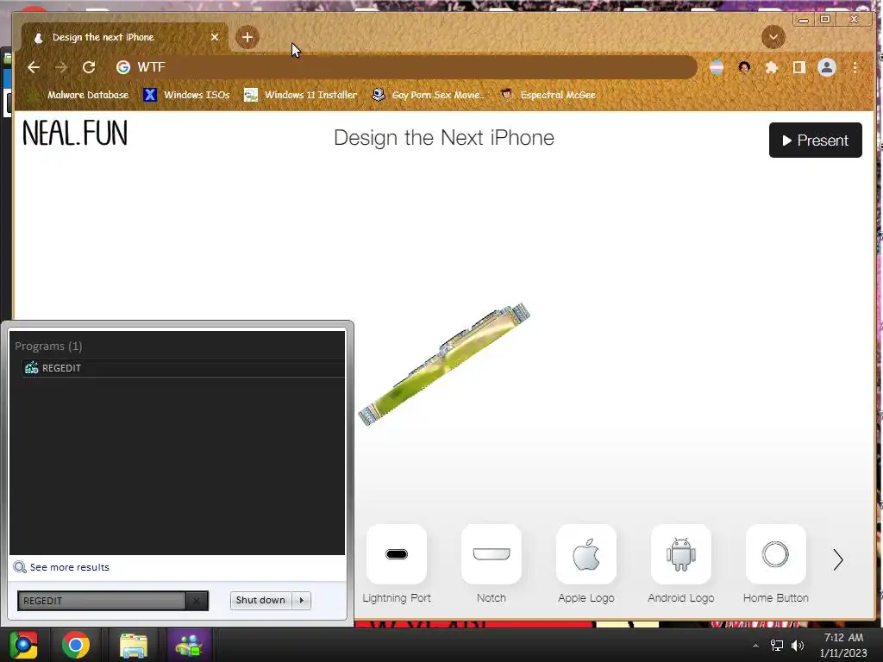Click the Programs (1) header
Viewport: 883px width, 662px height.
48,346
